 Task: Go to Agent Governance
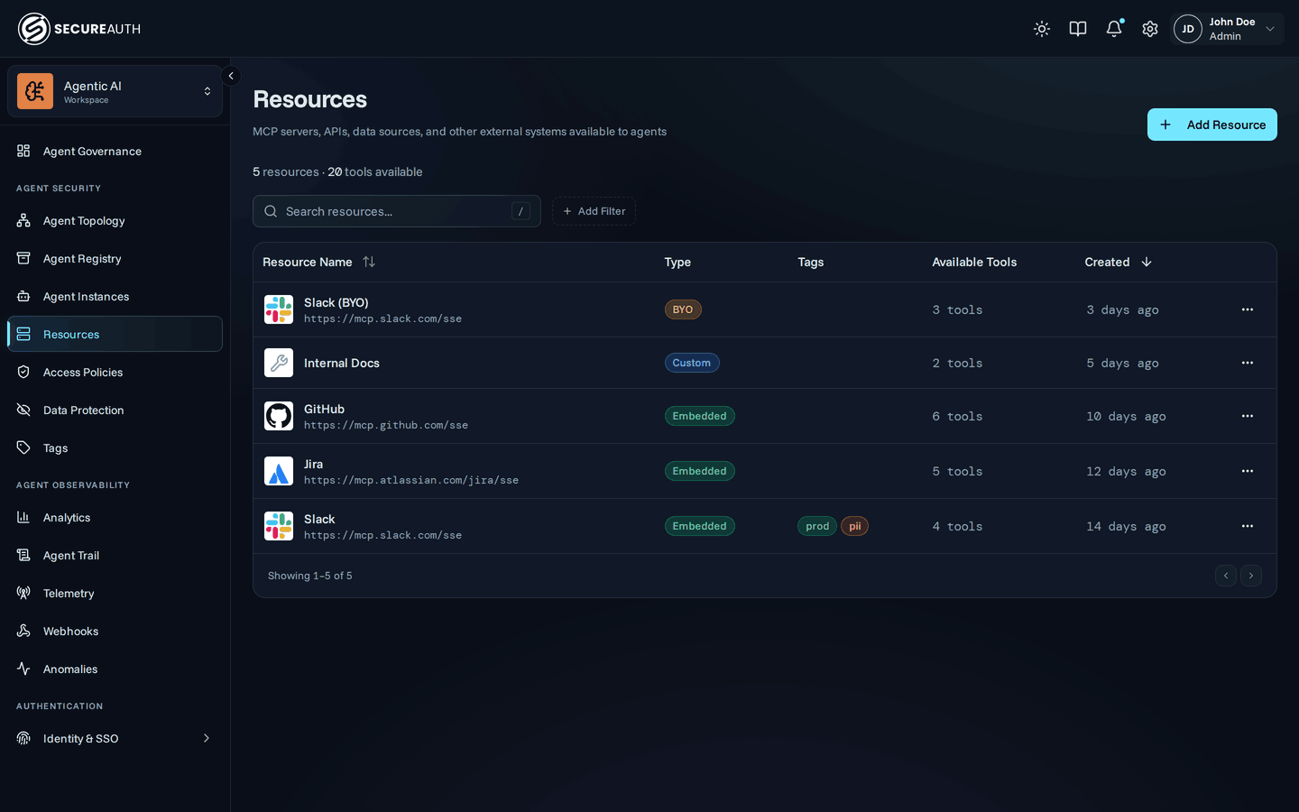pyautogui.click(x=115, y=151)
